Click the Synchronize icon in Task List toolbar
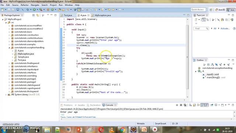Viewport: 236px width, 133px height. 232,20
